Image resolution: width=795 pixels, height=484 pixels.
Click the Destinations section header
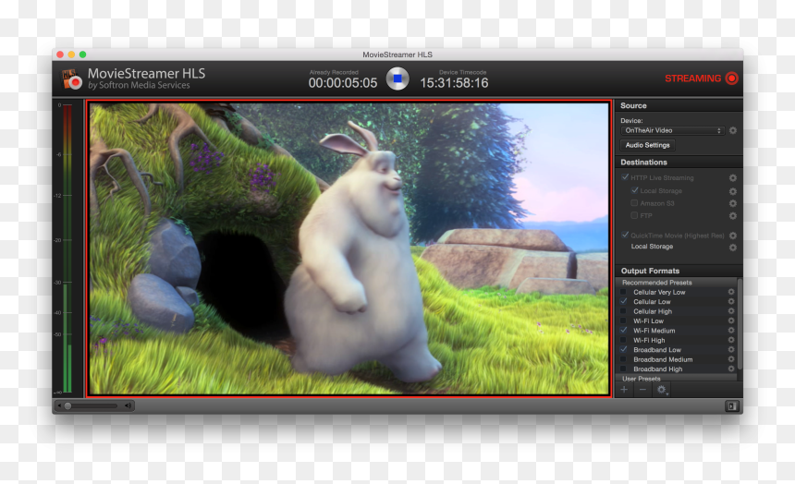(x=679, y=163)
